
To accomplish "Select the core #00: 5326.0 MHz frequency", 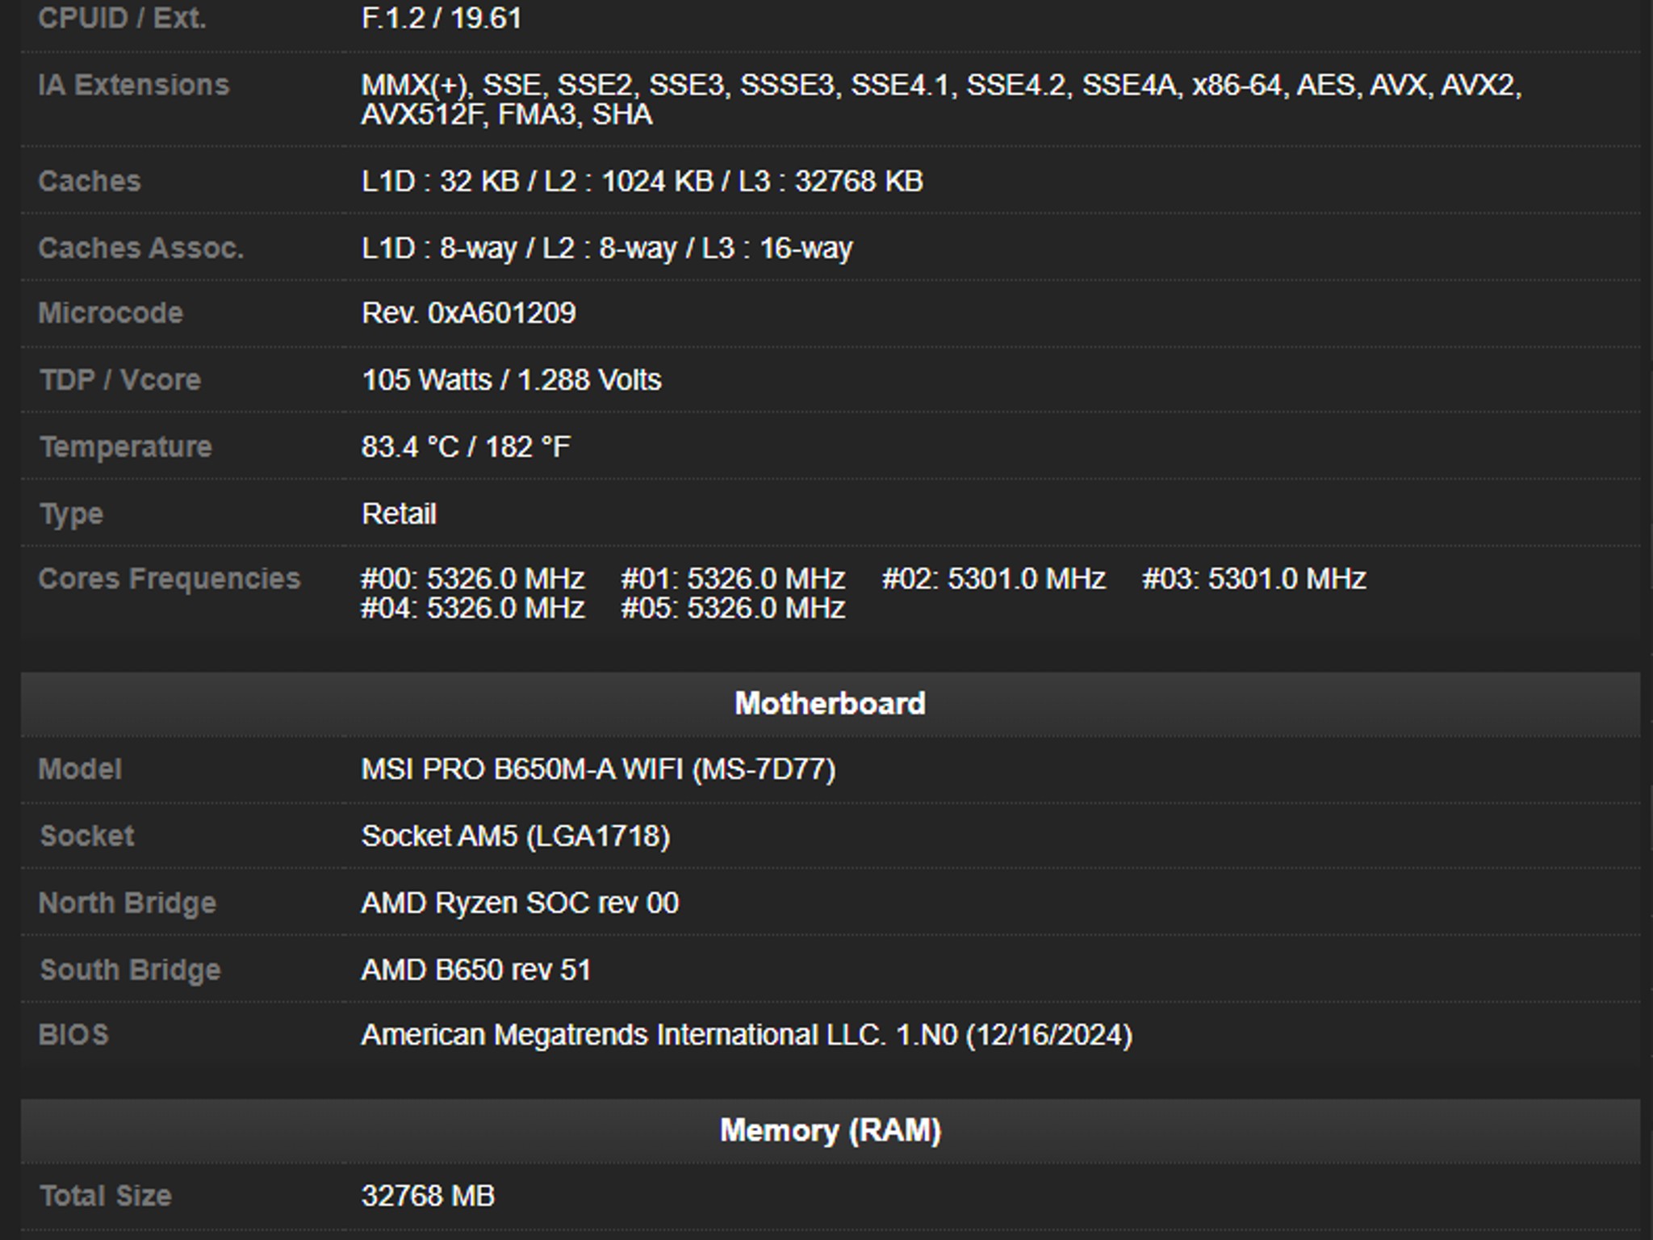I will point(472,579).
